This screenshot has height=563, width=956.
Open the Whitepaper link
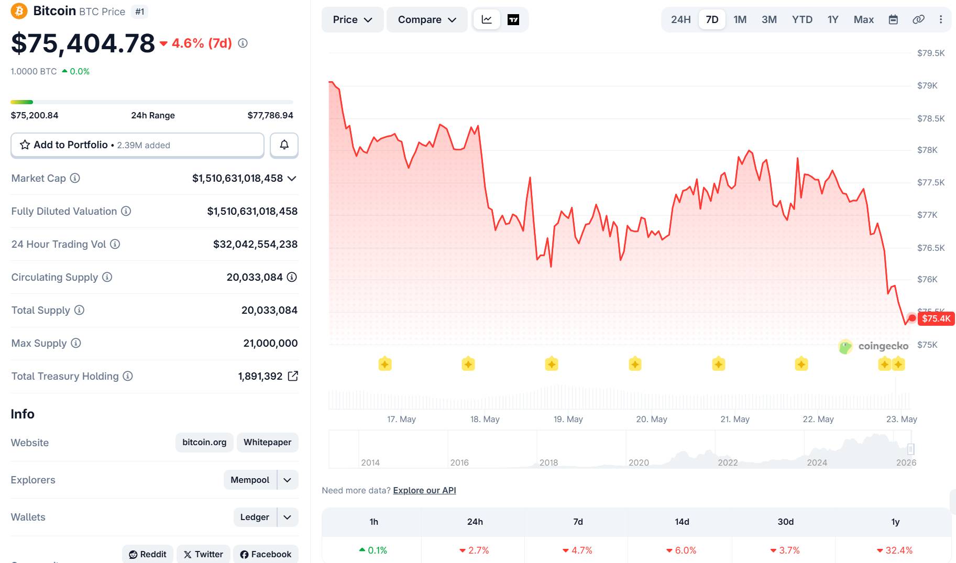267,442
